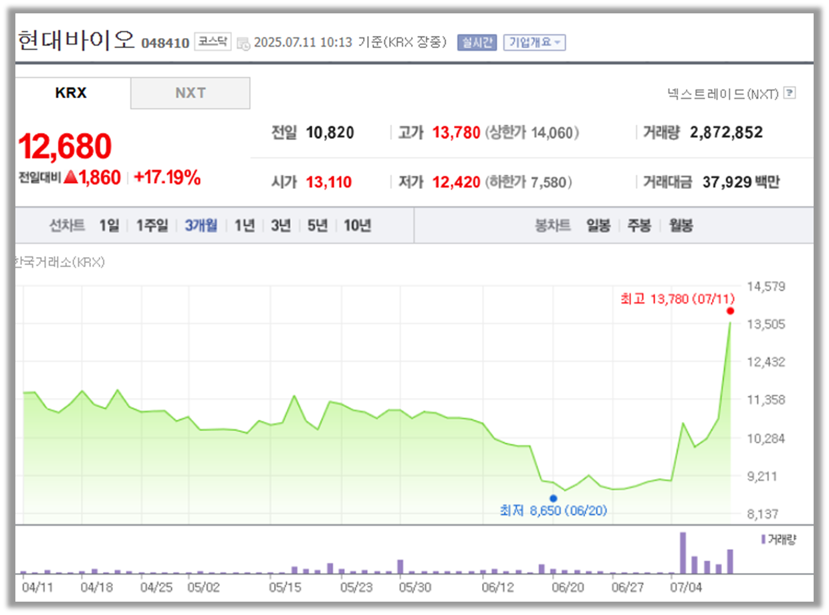
Task: Click the red highest price marker dot
Action: coord(730,311)
